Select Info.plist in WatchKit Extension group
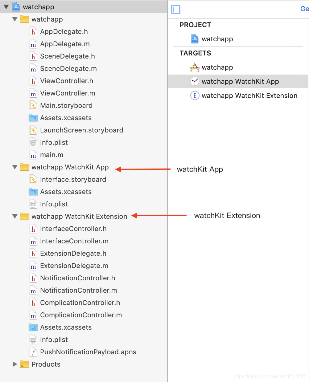Screen dimensions: 309x382 tap(54, 339)
